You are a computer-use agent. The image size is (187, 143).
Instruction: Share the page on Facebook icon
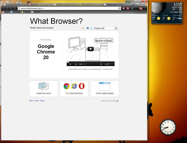88,28
